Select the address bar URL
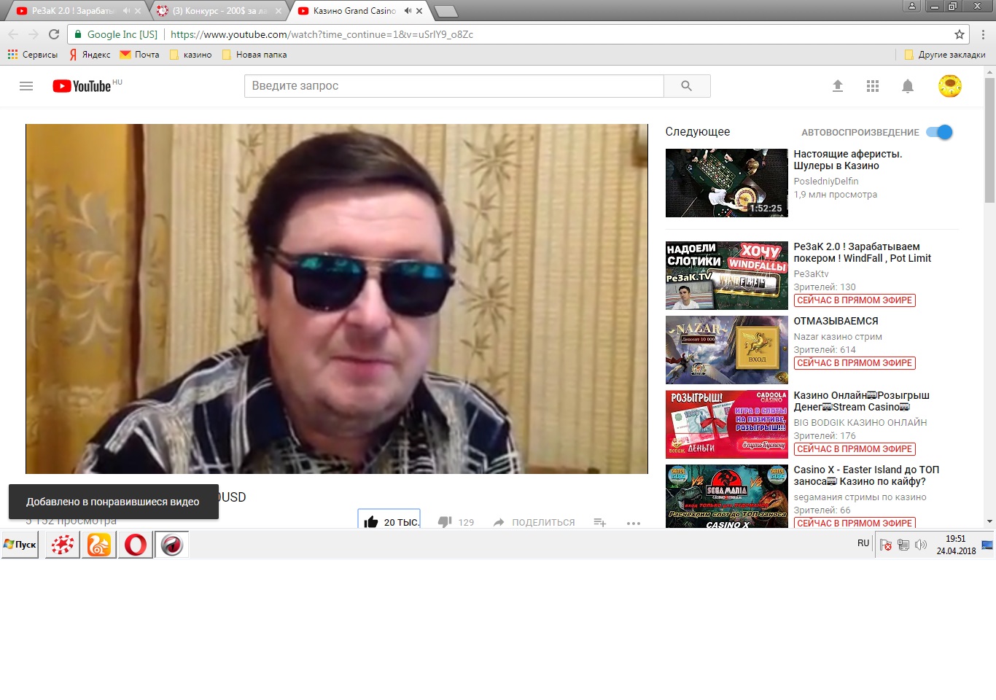 pos(322,34)
